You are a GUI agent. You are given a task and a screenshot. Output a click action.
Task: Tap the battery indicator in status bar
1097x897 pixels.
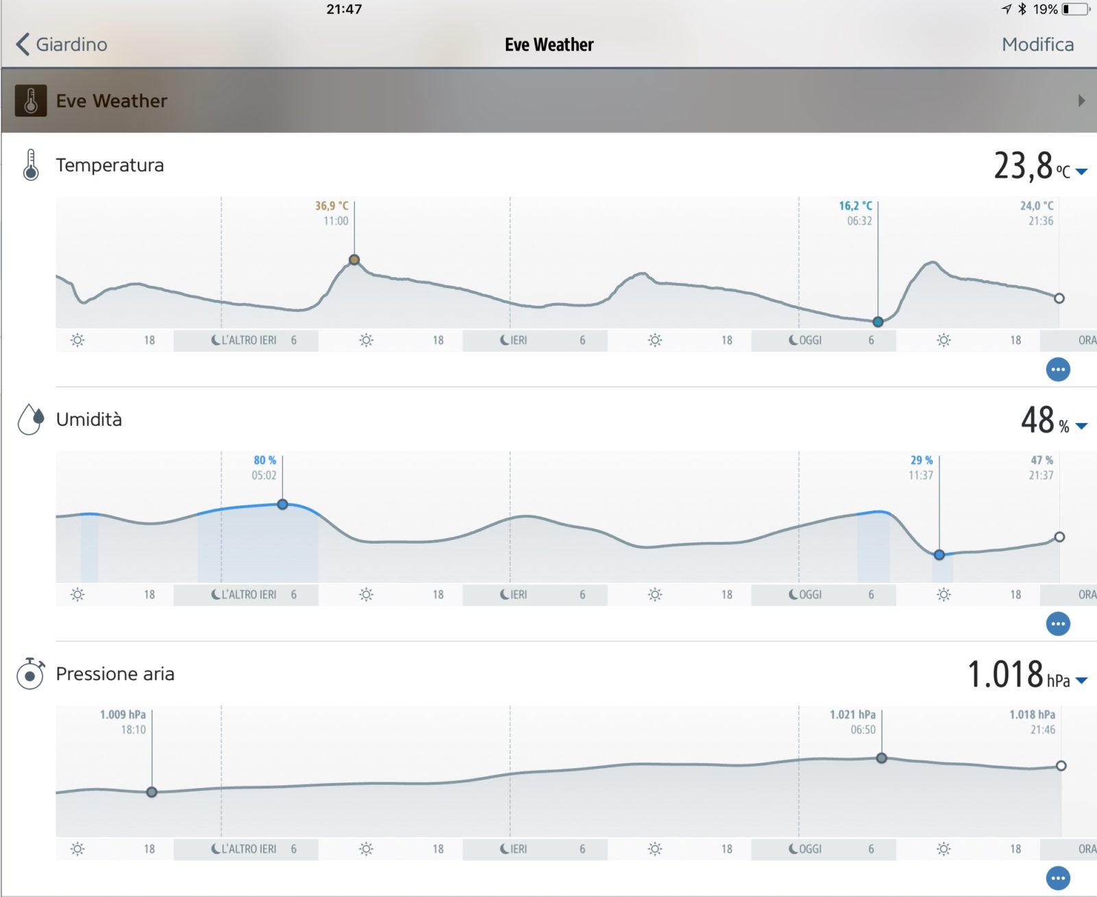1076,9
